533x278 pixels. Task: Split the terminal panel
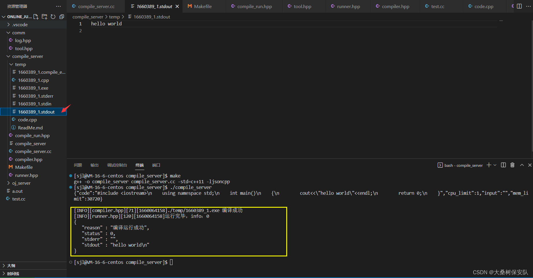click(503, 165)
